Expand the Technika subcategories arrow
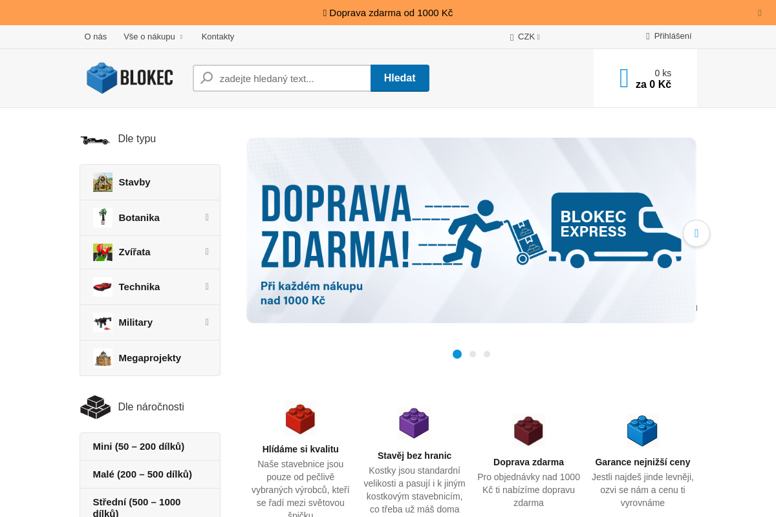 [x=207, y=286]
